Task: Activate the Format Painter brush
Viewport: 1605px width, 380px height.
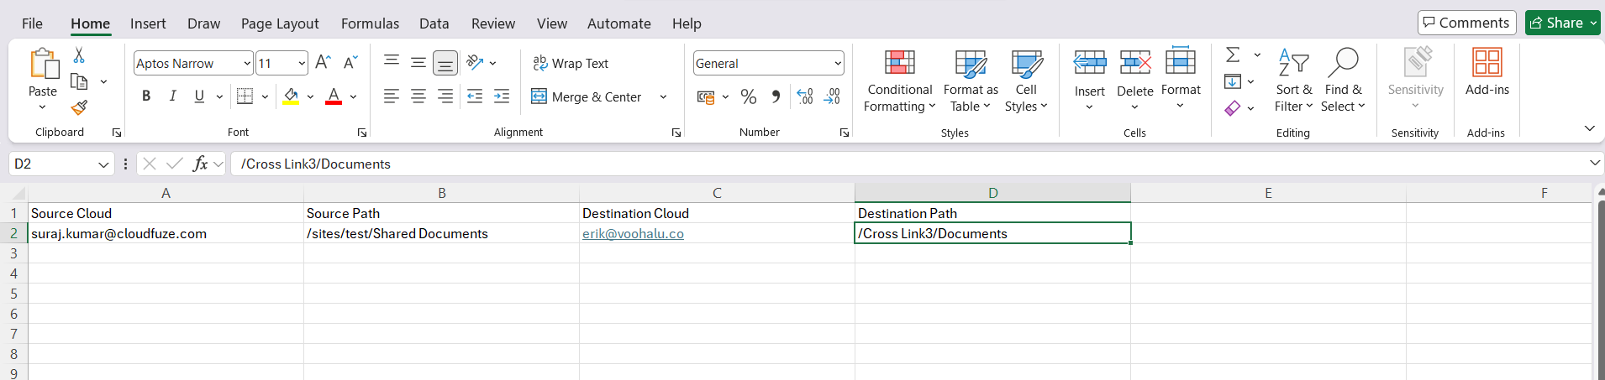Action: pyautogui.click(x=79, y=107)
